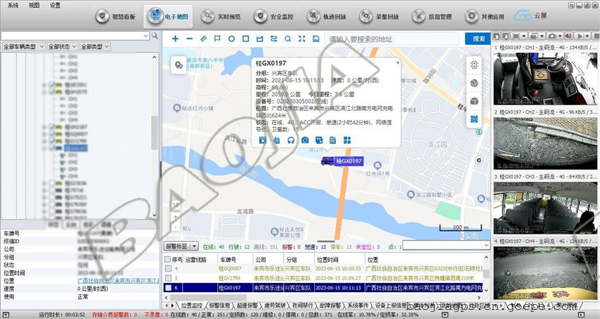Click the zoom in plus icon on map toolbar
Image resolution: width=600 pixels, height=319 pixels.
click(x=175, y=39)
